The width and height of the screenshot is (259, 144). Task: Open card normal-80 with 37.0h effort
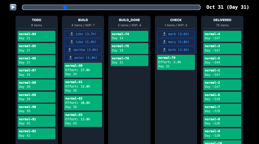tap(83, 70)
